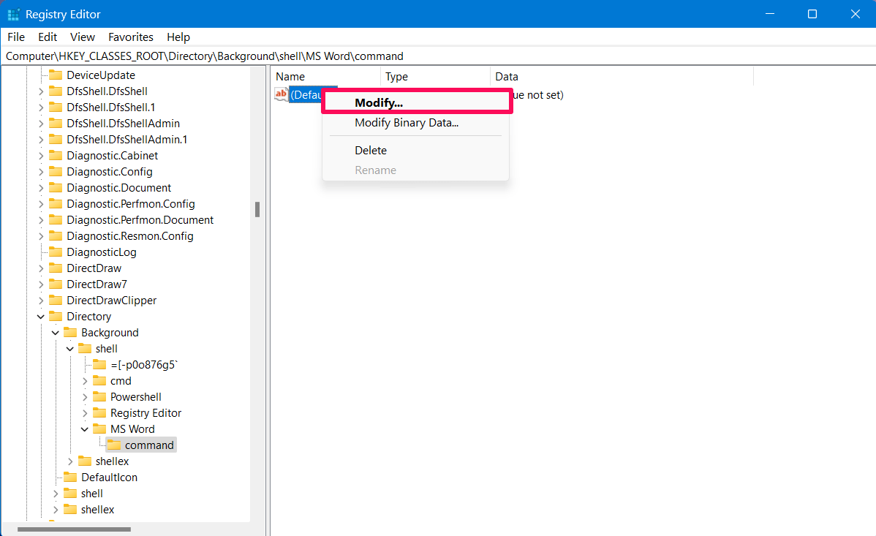Expand the Registry Editor key in tree

click(84, 413)
